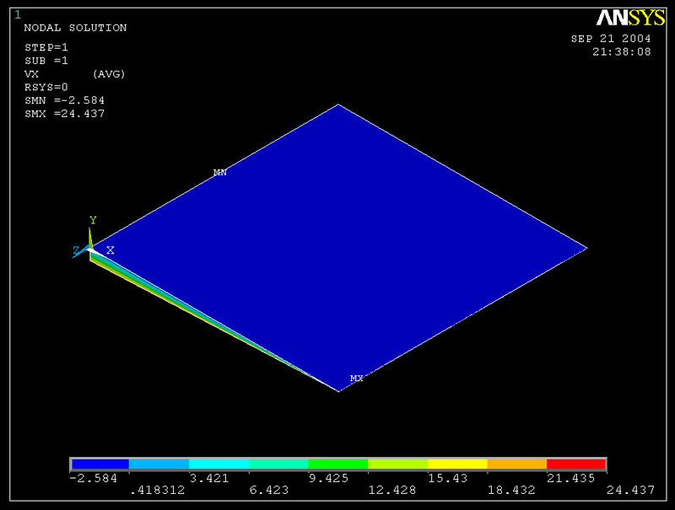Click the 18.432 legend value
The height and width of the screenshot is (510, 675).
pos(511,491)
